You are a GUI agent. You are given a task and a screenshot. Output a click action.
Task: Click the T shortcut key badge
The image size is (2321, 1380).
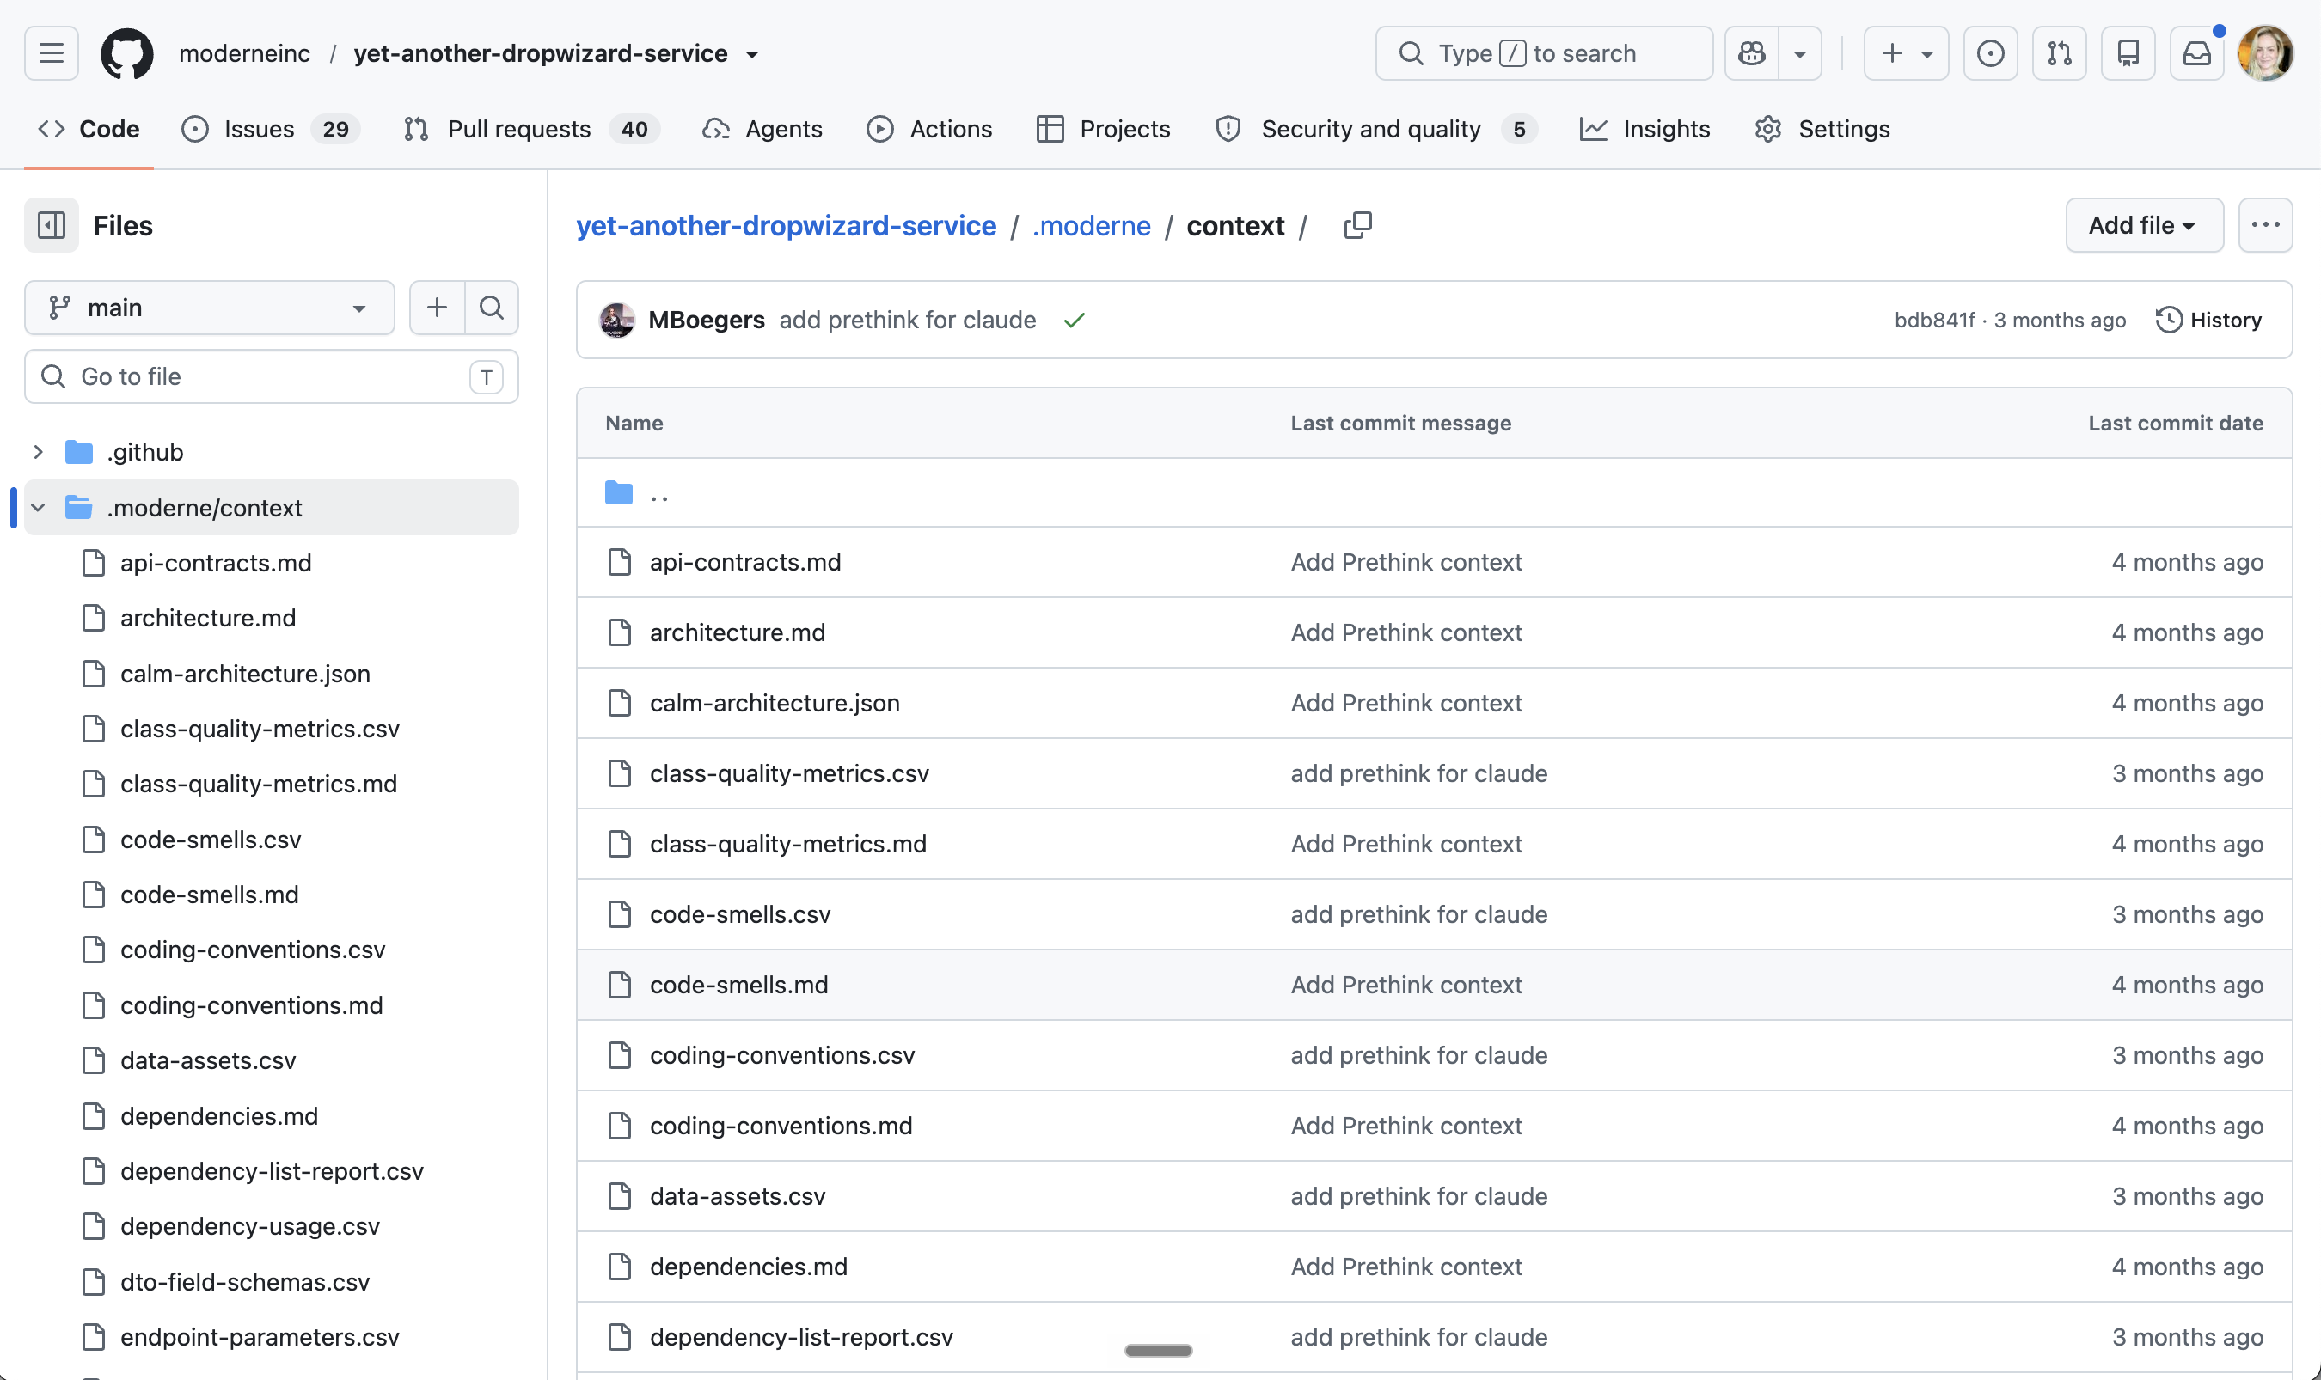point(486,376)
